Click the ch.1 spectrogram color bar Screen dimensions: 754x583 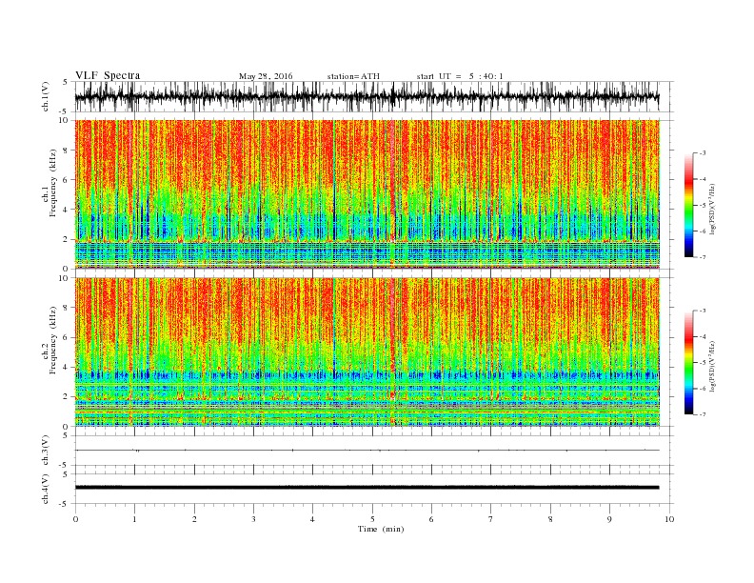pos(688,205)
